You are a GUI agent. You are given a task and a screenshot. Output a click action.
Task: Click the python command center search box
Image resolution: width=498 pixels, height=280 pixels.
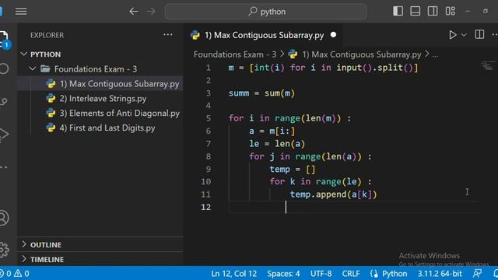click(265, 12)
